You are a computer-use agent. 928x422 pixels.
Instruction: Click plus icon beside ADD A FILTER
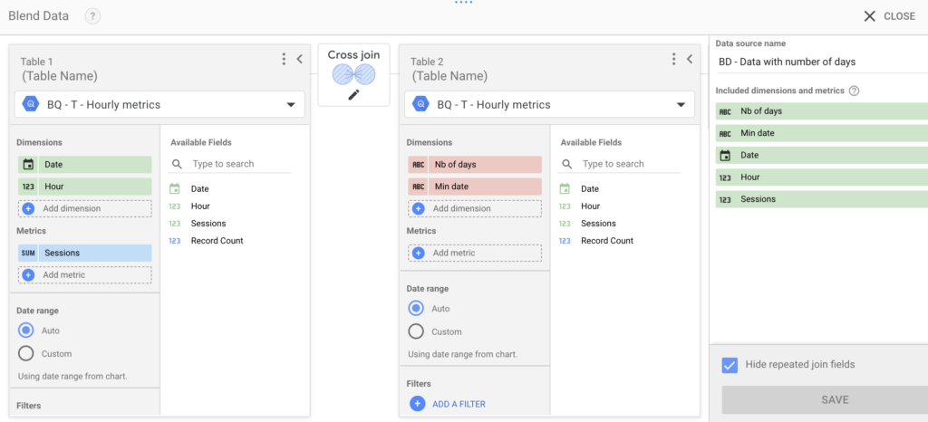pos(417,404)
